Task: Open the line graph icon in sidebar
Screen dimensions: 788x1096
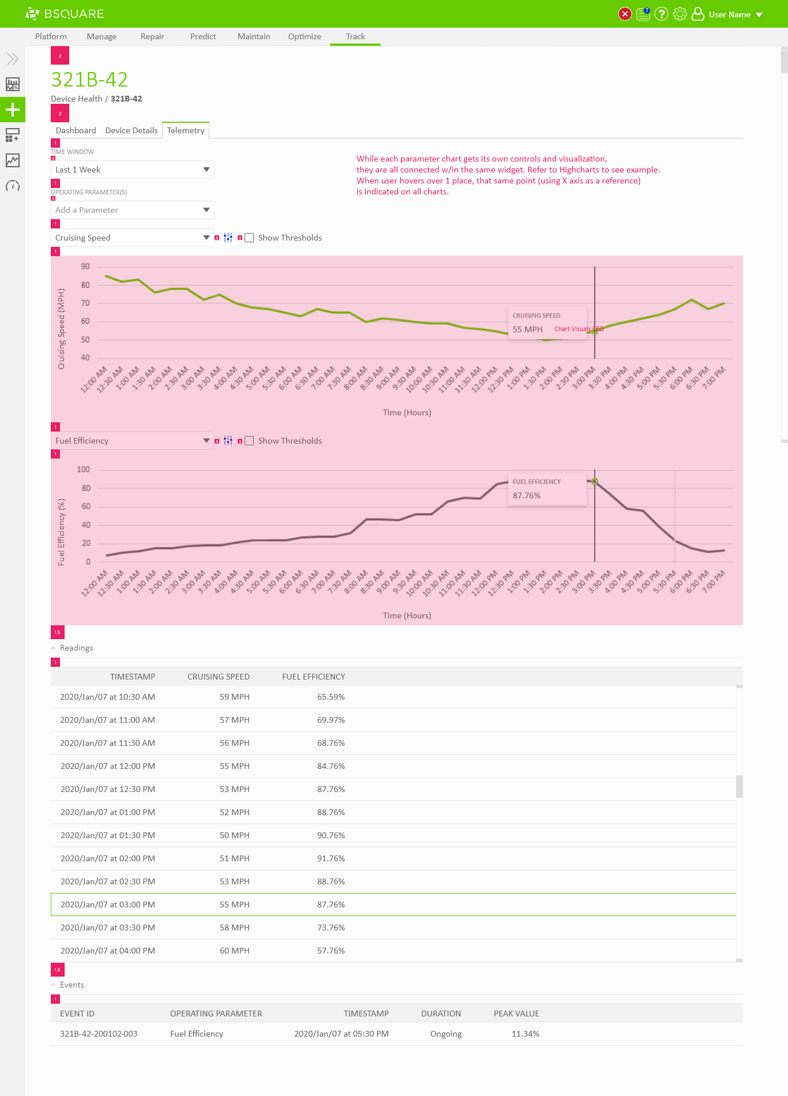Action: tap(13, 160)
